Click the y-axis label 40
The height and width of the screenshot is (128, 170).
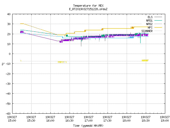pyautogui.click(x=9, y=14)
